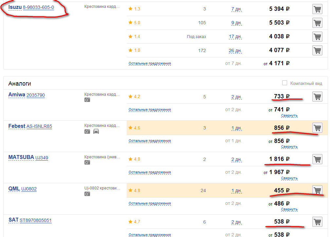Click the 7 дн. delivery term link
The width and height of the screenshot is (330, 237).
click(x=237, y=9)
